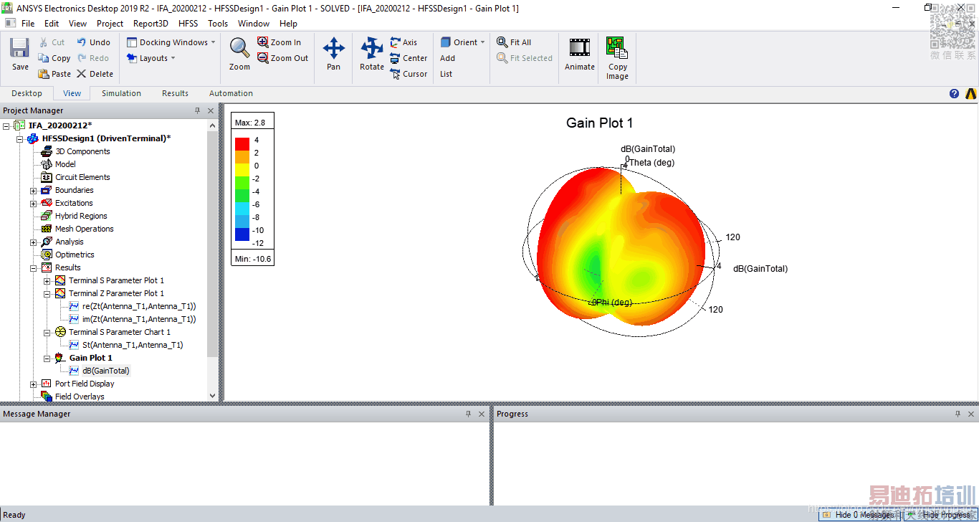Click Zoom Out in the ribbon
979x522 pixels.
pyautogui.click(x=283, y=58)
